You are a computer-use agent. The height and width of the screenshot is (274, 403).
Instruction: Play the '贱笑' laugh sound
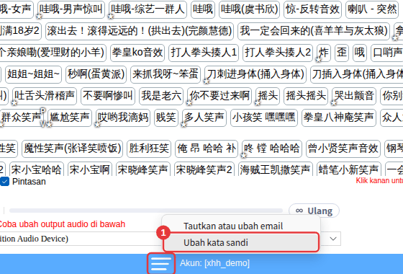coord(166,118)
